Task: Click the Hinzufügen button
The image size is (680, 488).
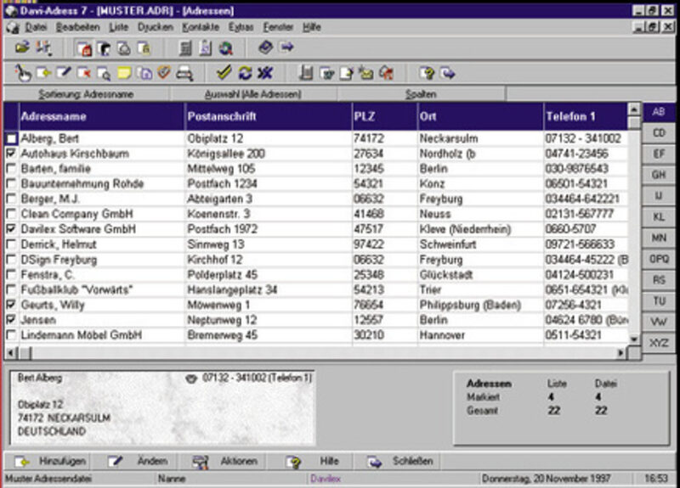Action: pyautogui.click(x=49, y=461)
